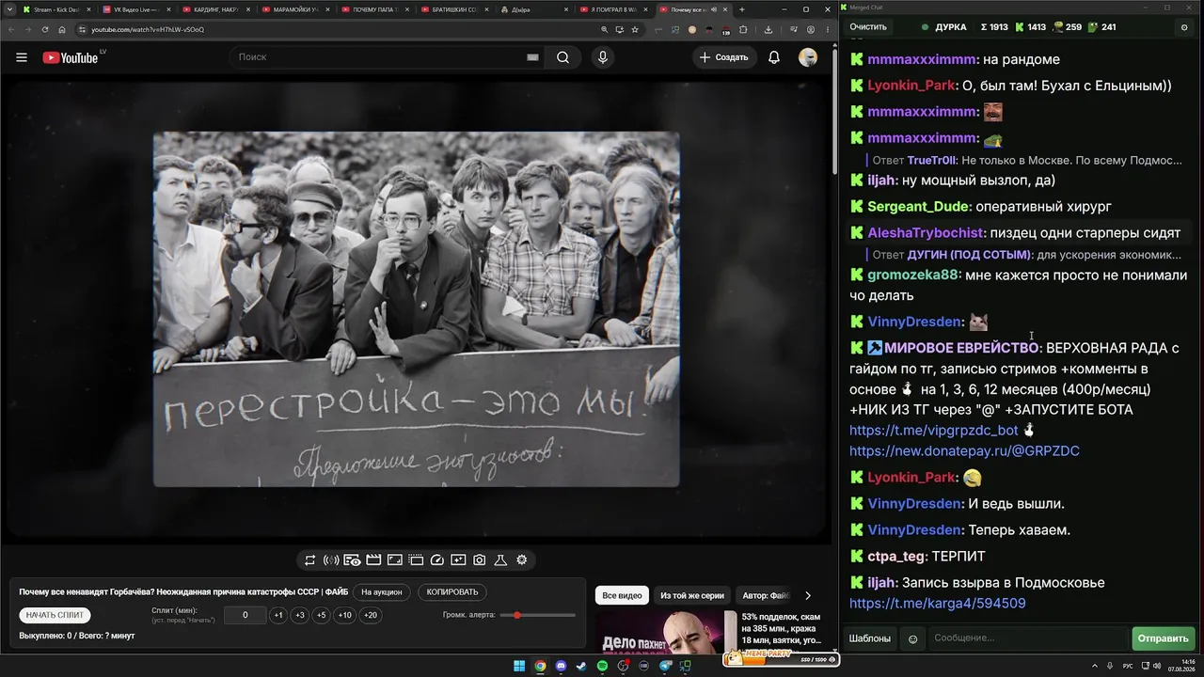
Task: Reload the page in the browser
Action: coord(44,29)
